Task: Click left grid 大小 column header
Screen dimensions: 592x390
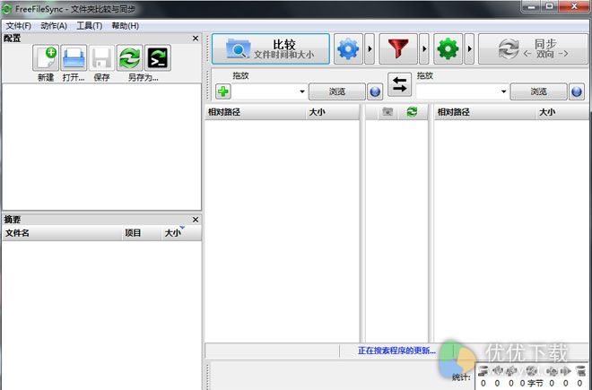Action: tap(333, 112)
